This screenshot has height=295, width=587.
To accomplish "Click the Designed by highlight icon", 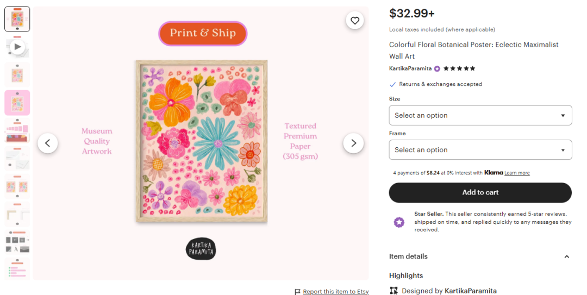I will pos(394,291).
